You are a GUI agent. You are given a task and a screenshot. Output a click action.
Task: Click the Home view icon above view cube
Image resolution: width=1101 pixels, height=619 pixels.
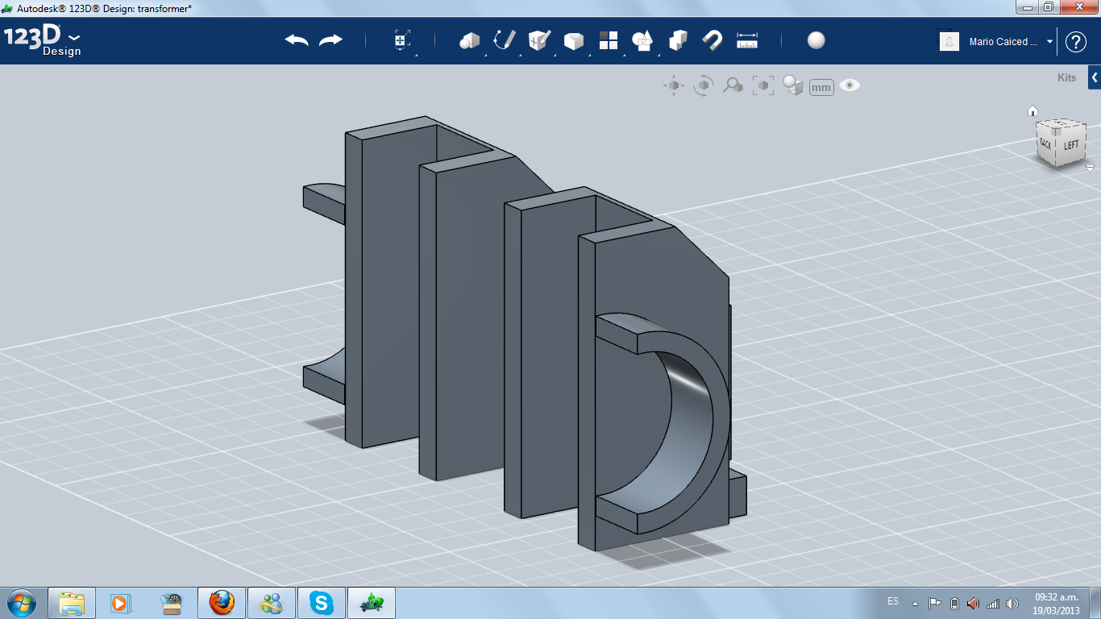click(x=1032, y=111)
